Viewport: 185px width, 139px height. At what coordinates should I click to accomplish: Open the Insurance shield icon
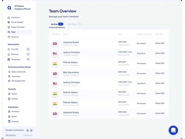[x=9, y=37]
